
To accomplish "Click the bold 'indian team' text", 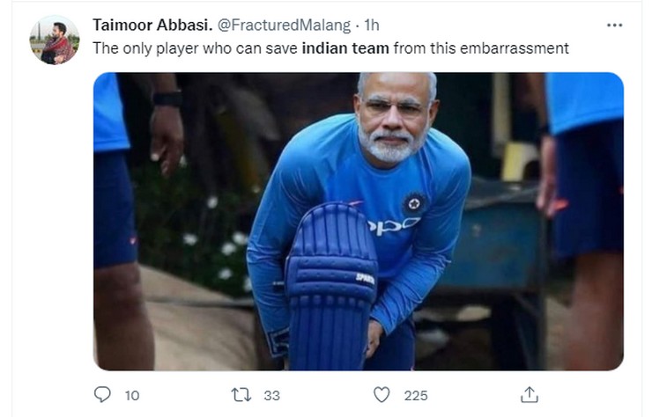I will (345, 48).
